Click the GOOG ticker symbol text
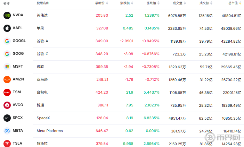This screenshot has height=147, width=244. (x=18, y=53)
